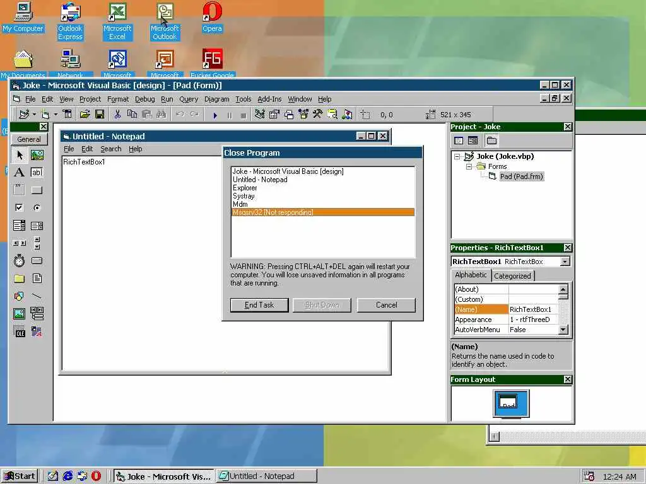
Task: Open the Add Project dropdown arrow
Action: click(x=34, y=115)
